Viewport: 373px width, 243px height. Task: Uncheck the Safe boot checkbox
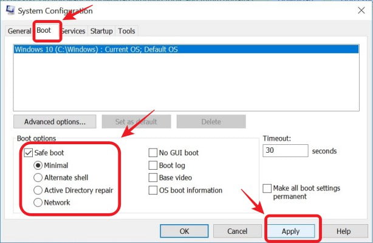27,153
